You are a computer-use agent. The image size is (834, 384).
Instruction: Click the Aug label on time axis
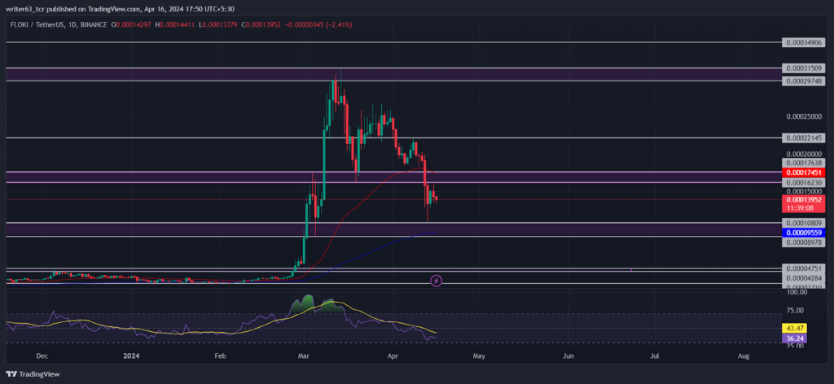744,356
